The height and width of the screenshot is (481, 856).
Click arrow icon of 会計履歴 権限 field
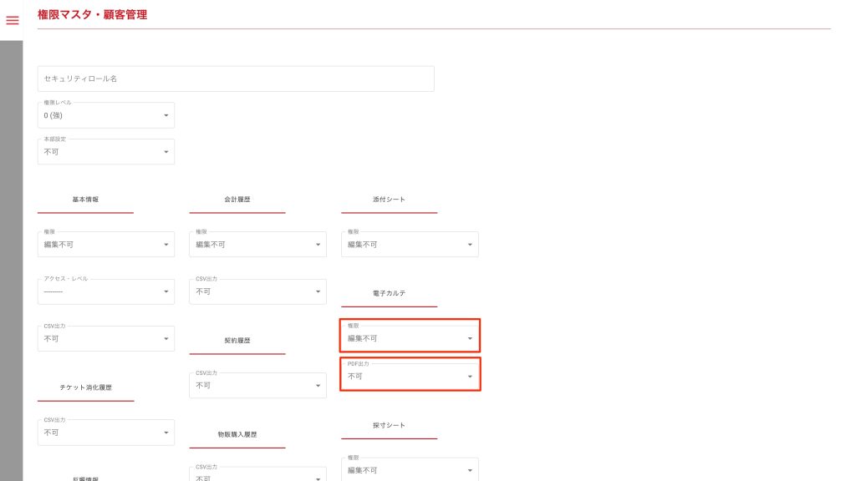(x=318, y=245)
